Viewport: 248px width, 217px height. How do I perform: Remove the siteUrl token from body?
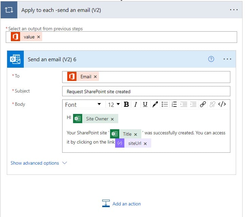pos(145,144)
